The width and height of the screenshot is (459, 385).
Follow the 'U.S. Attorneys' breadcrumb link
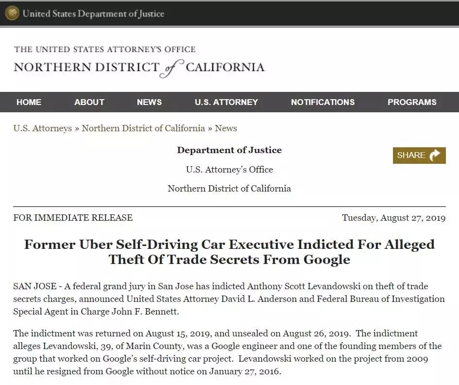[x=43, y=128]
